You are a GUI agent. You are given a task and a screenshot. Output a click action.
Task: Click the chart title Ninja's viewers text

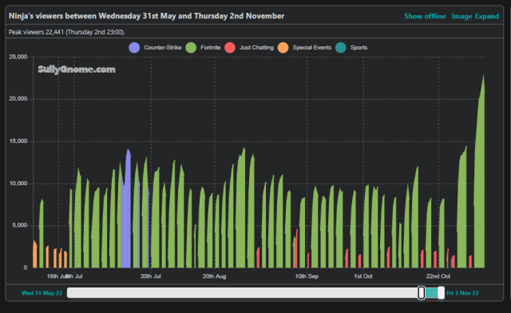[146, 16]
